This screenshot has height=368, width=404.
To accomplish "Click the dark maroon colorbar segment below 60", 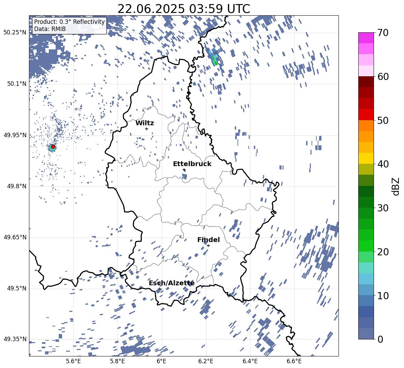I will (366, 82).
